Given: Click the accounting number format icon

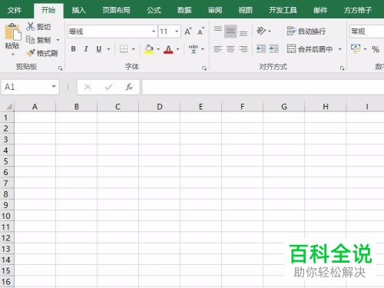Looking at the screenshot, I should point(356,48).
